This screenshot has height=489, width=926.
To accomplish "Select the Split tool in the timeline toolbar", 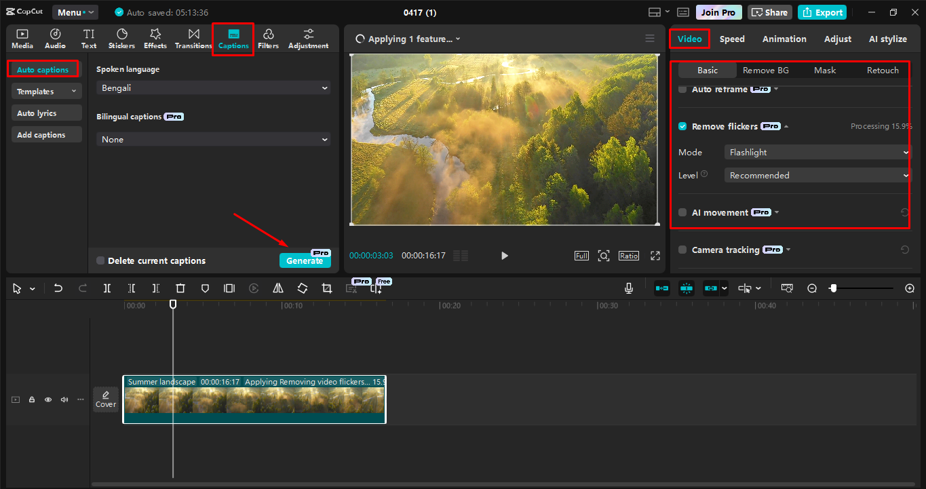I will click(x=107, y=288).
